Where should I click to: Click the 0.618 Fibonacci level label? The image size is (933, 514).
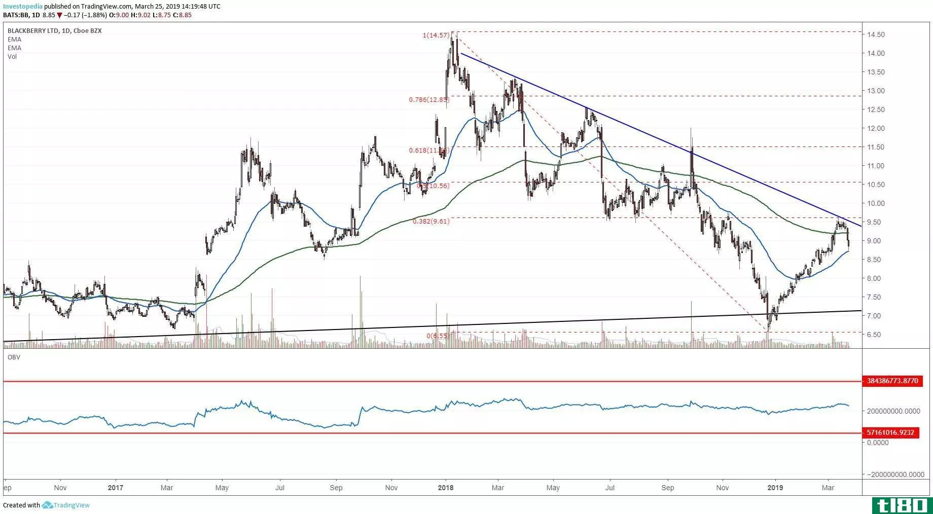(429, 151)
